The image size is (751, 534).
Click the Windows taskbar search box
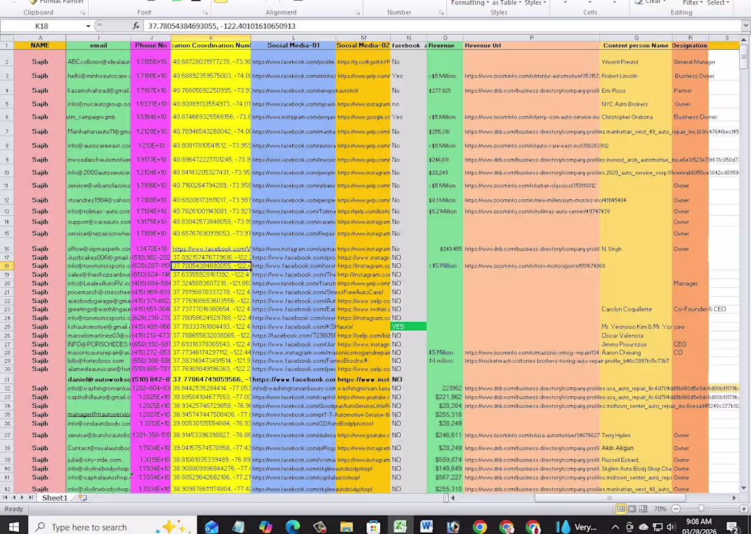click(113, 526)
